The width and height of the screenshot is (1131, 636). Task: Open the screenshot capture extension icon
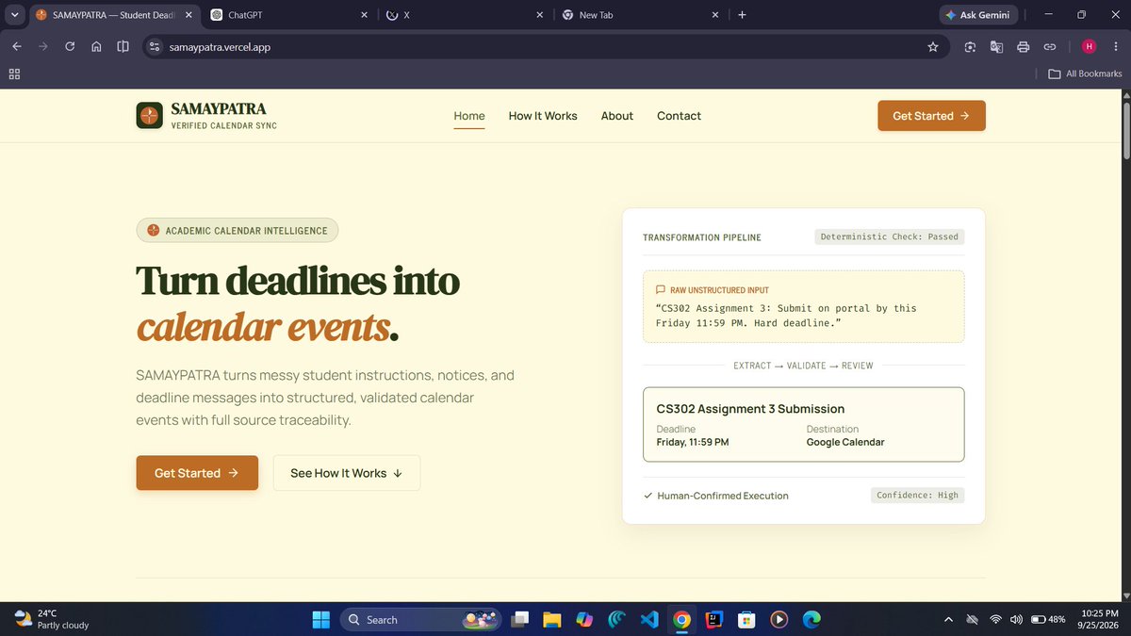(970, 46)
